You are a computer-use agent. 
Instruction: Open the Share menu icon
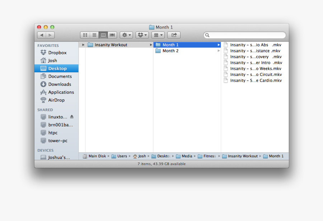(x=173, y=35)
